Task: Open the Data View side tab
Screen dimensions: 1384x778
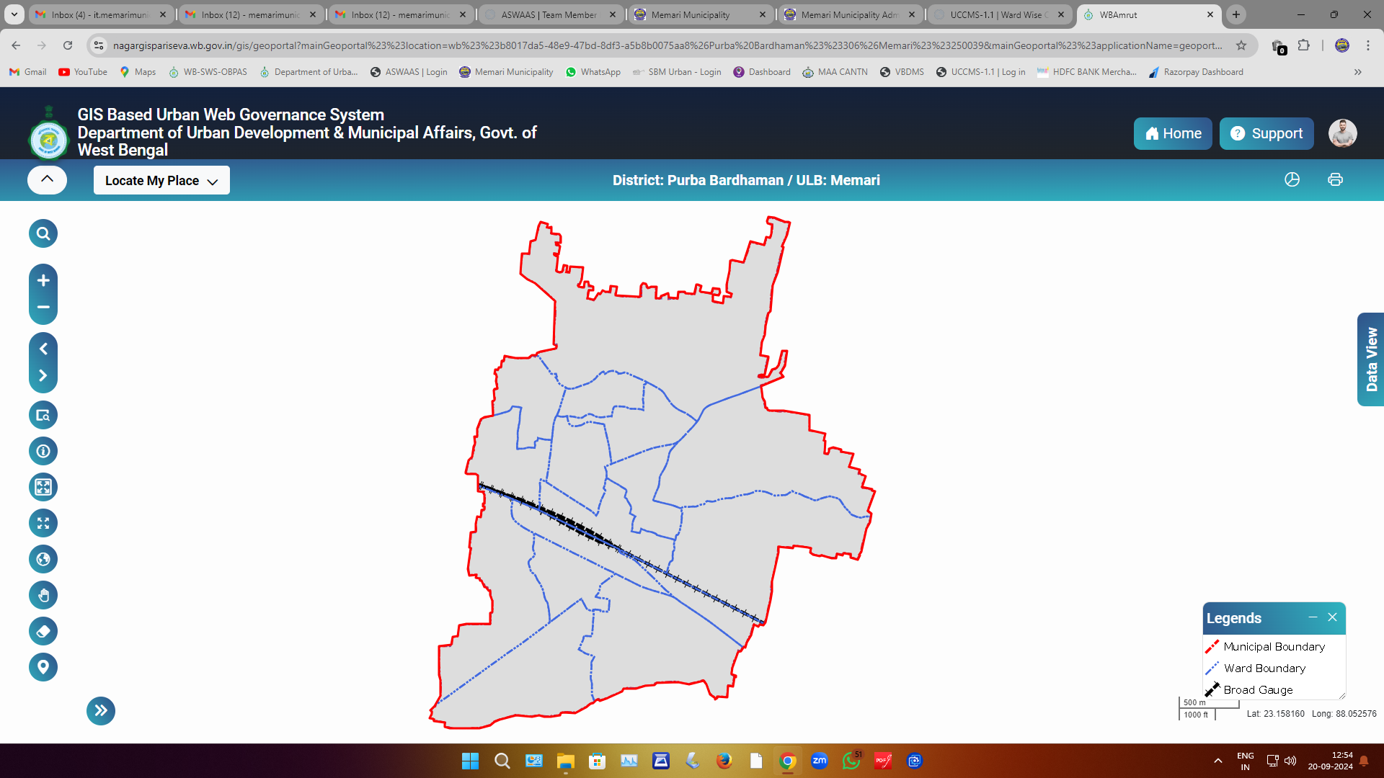Action: pos(1370,359)
